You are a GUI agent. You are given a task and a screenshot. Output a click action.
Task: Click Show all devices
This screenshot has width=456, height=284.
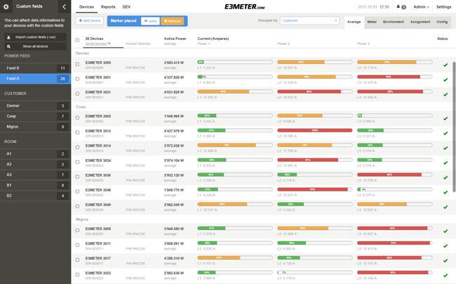point(35,46)
